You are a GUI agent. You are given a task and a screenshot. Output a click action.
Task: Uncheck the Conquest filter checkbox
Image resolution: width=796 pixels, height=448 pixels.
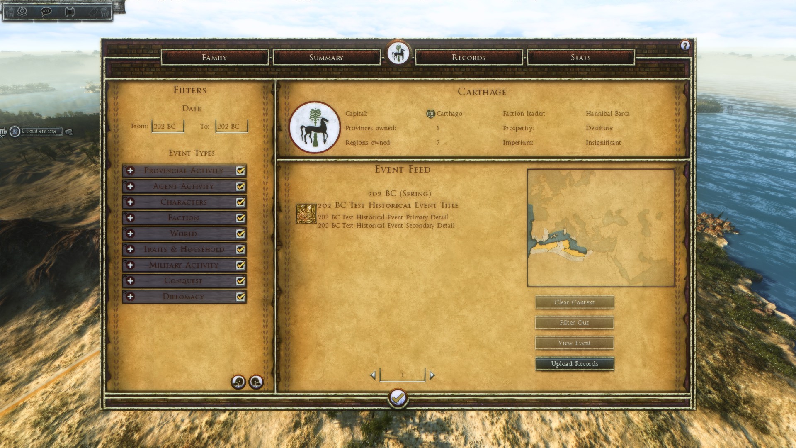tap(240, 281)
